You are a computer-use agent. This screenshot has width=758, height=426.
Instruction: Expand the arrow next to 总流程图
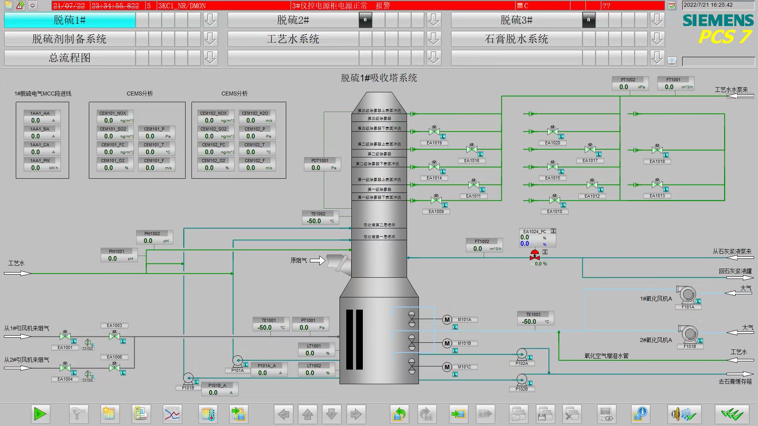210,58
